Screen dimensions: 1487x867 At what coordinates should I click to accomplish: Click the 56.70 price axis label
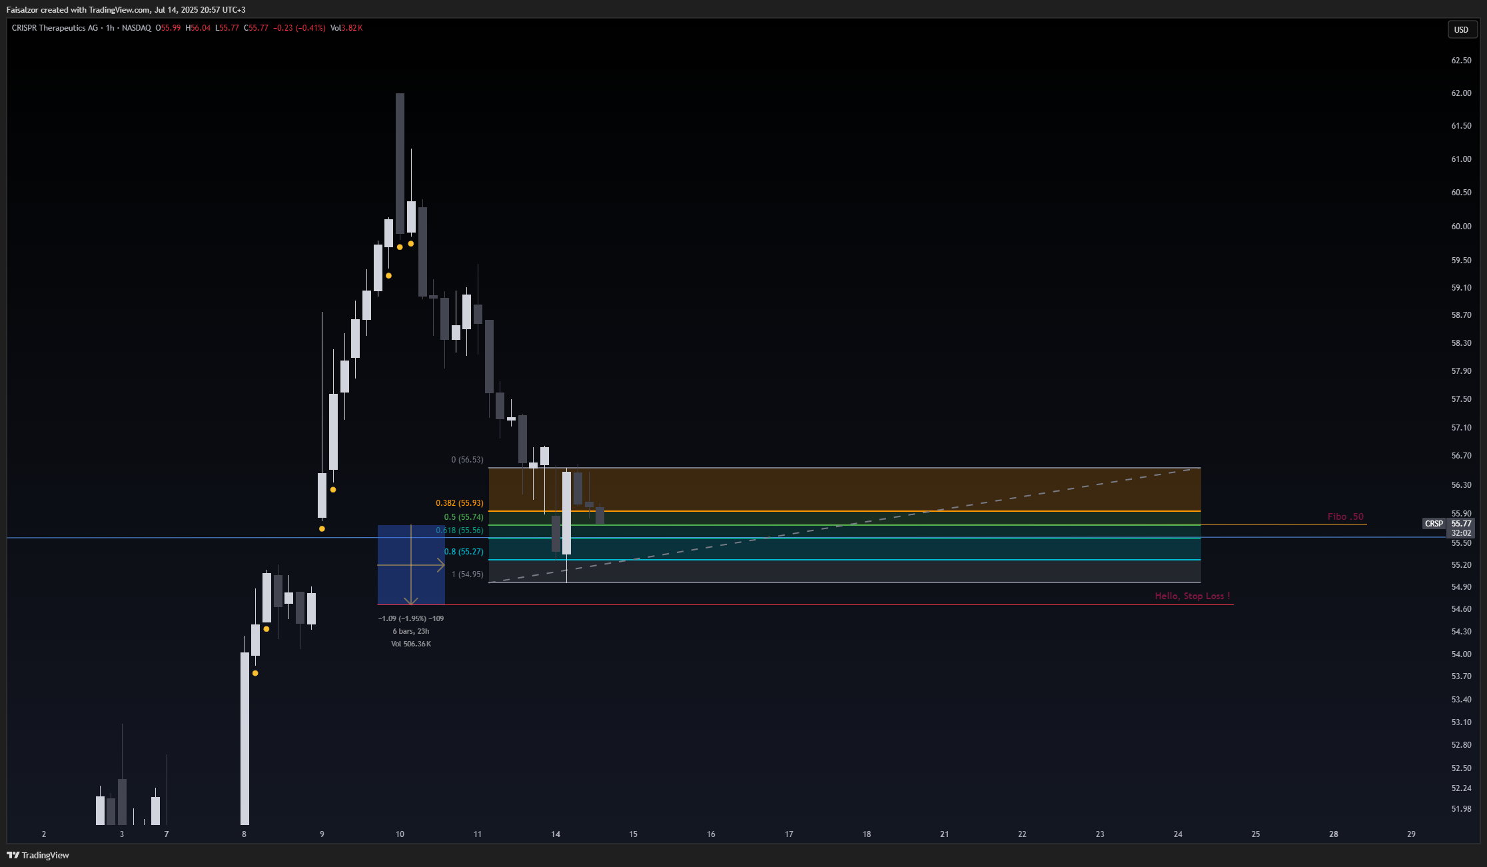tap(1461, 456)
